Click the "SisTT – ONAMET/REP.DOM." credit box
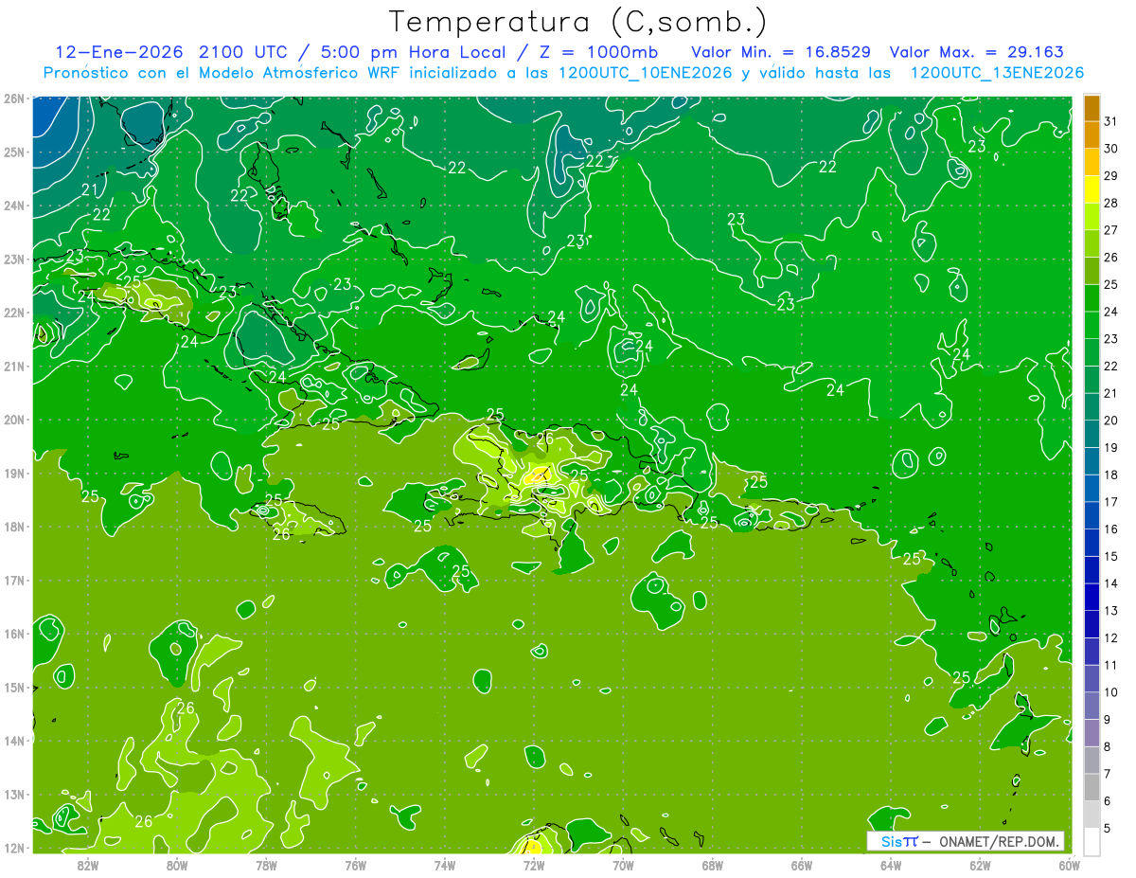The image size is (1136, 878). pyautogui.click(x=966, y=841)
